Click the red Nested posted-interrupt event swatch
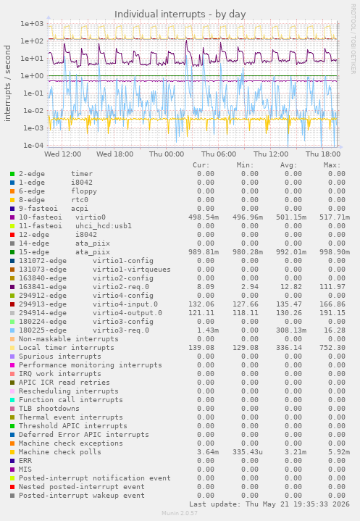This screenshot has height=521, width=360. click(12, 487)
